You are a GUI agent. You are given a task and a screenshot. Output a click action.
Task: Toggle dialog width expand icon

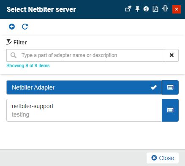click(x=165, y=9)
